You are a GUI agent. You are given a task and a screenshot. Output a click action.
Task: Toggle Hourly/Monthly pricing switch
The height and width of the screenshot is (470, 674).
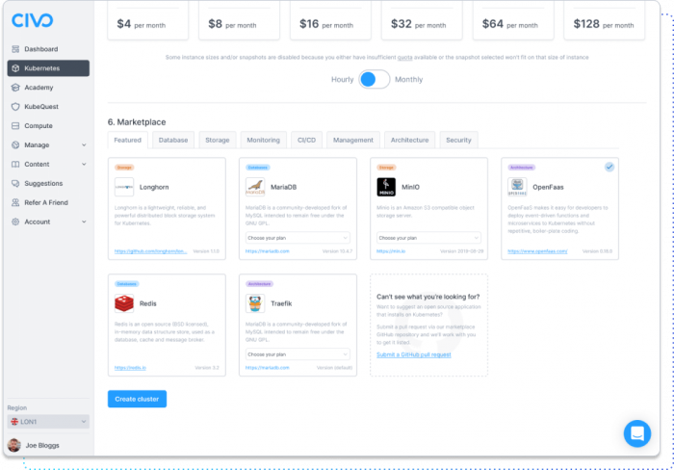coord(374,80)
